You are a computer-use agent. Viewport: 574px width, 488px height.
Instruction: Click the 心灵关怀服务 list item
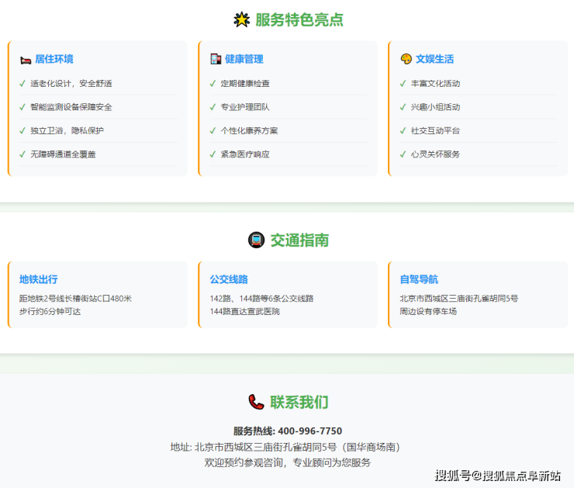[435, 154]
